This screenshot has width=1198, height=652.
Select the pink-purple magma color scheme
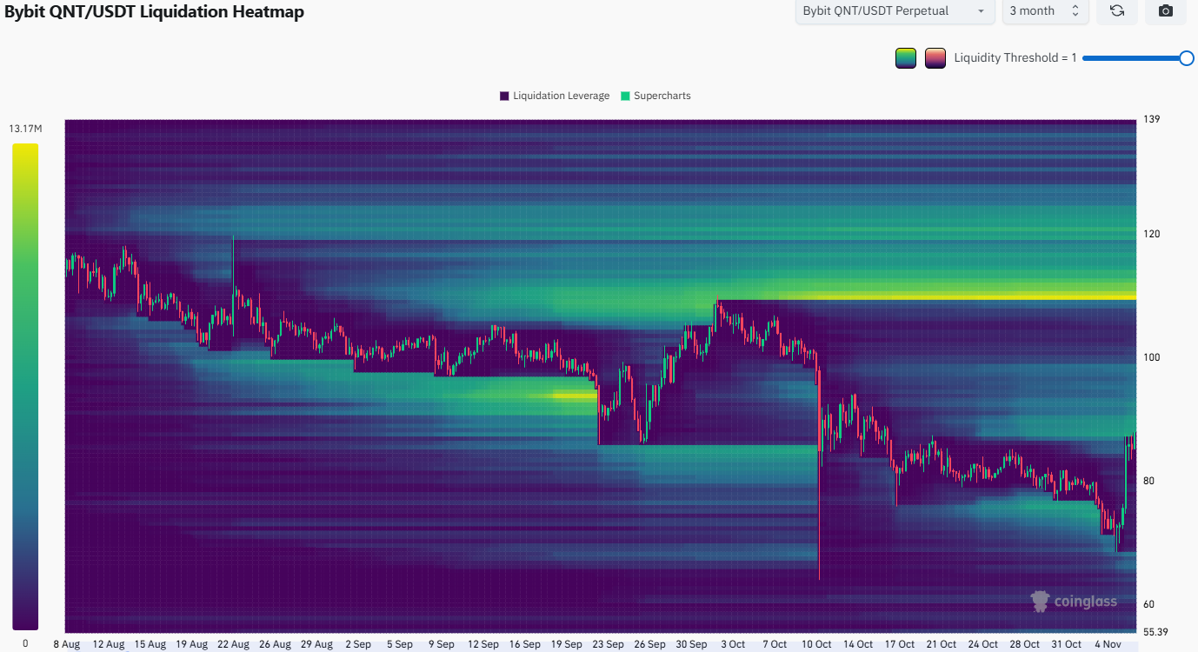click(x=935, y=58)
